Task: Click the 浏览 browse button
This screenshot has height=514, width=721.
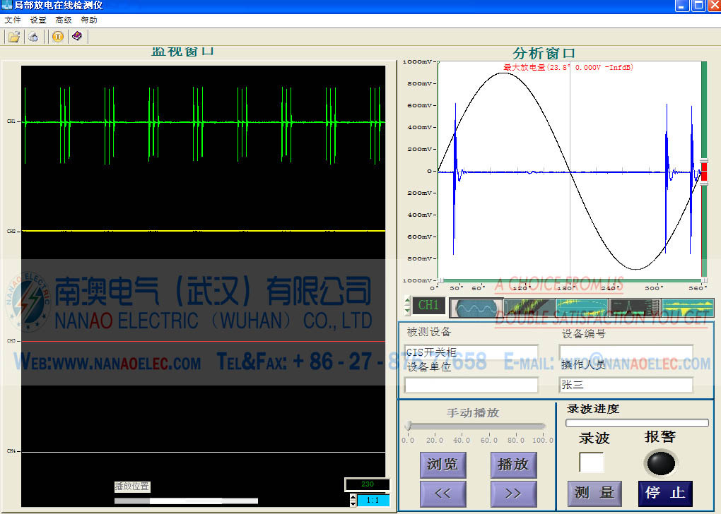Action: pos(442,465)
